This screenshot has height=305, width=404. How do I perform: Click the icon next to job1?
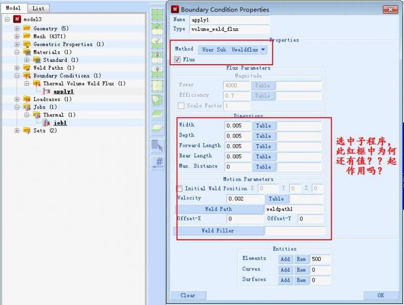(46, 123)
